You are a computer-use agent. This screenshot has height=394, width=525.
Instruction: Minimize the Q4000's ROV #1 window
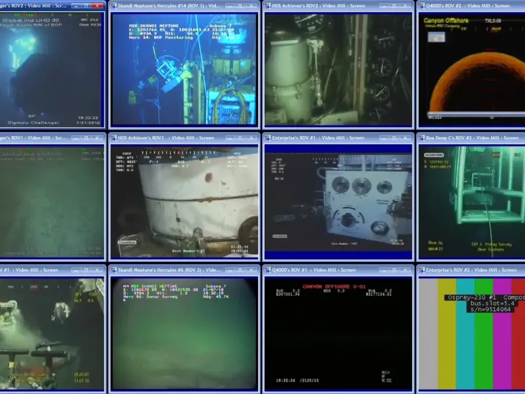click(x=384, y=270)
